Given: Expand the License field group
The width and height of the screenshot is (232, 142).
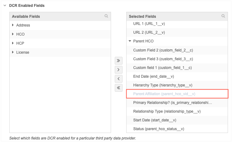Looking at the screenshot, I should point(13,52).
